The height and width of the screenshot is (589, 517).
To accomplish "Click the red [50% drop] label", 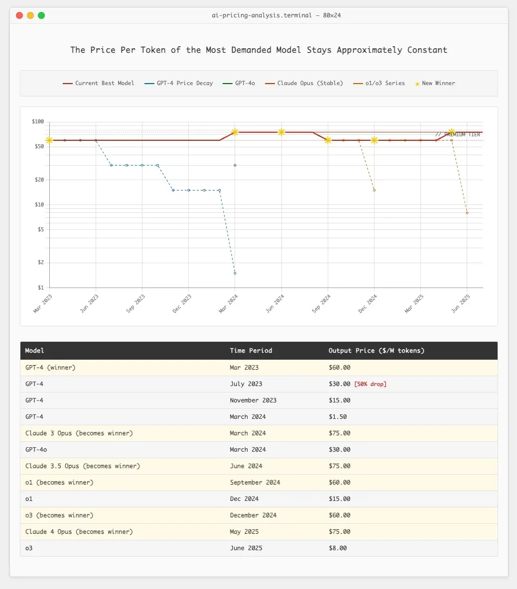I will 371,384.
